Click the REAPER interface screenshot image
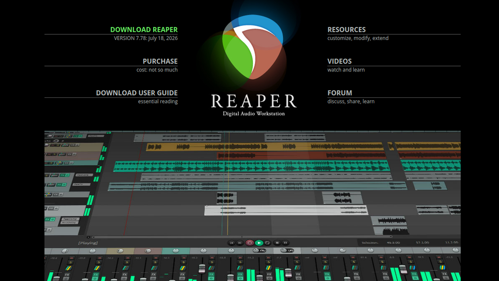 tap(252, 206)
